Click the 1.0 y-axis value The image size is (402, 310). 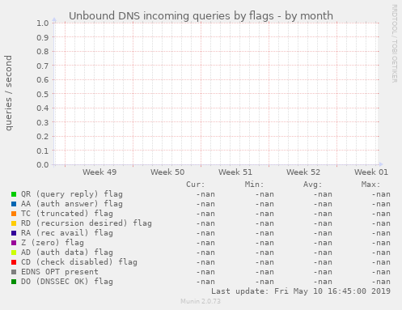click(43, 23)
